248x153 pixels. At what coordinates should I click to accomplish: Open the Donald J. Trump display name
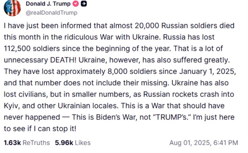[48, 4]
